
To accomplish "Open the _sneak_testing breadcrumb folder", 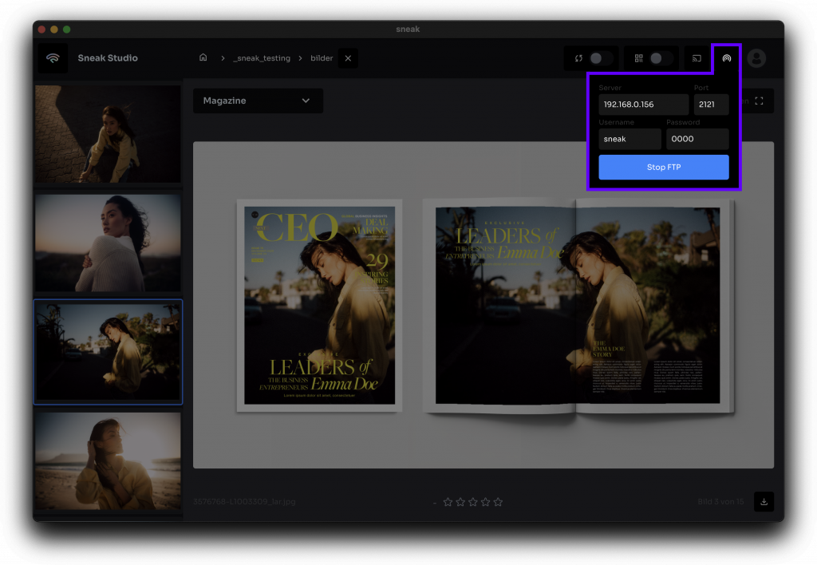I will click(x=262, y=58).
